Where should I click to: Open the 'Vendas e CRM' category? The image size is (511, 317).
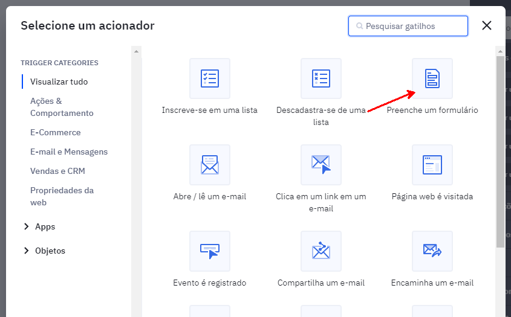(57, 171)
